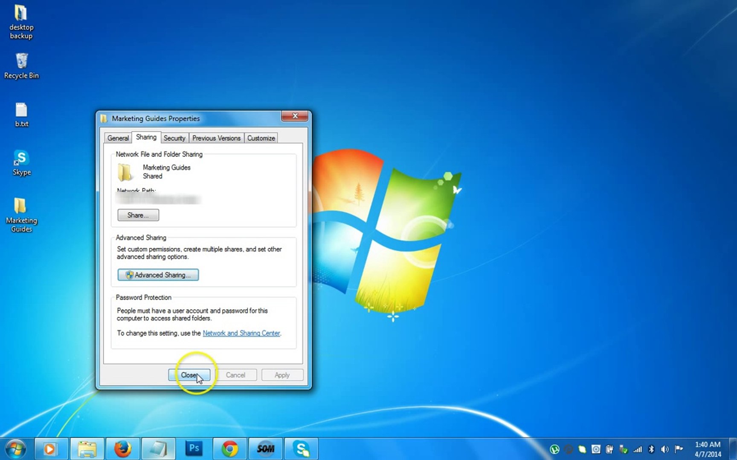Click the folder icon in dialog title bar

click(104, 118)
